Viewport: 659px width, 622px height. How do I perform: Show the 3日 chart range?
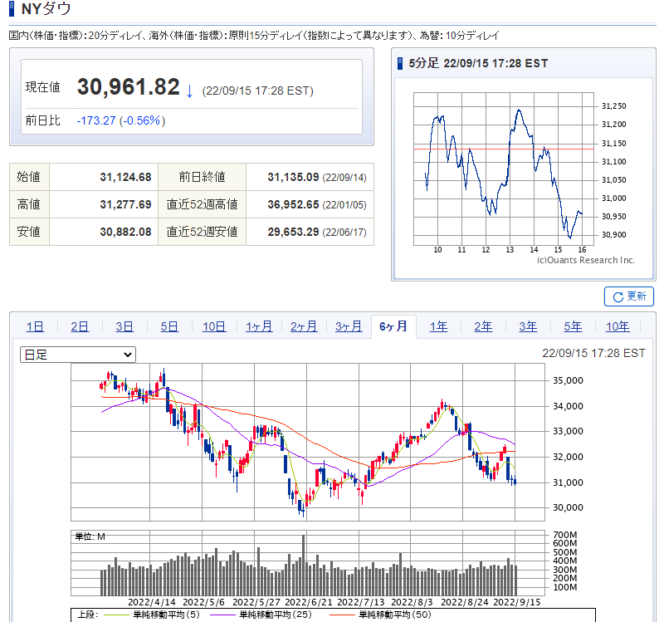coord(124,326)
